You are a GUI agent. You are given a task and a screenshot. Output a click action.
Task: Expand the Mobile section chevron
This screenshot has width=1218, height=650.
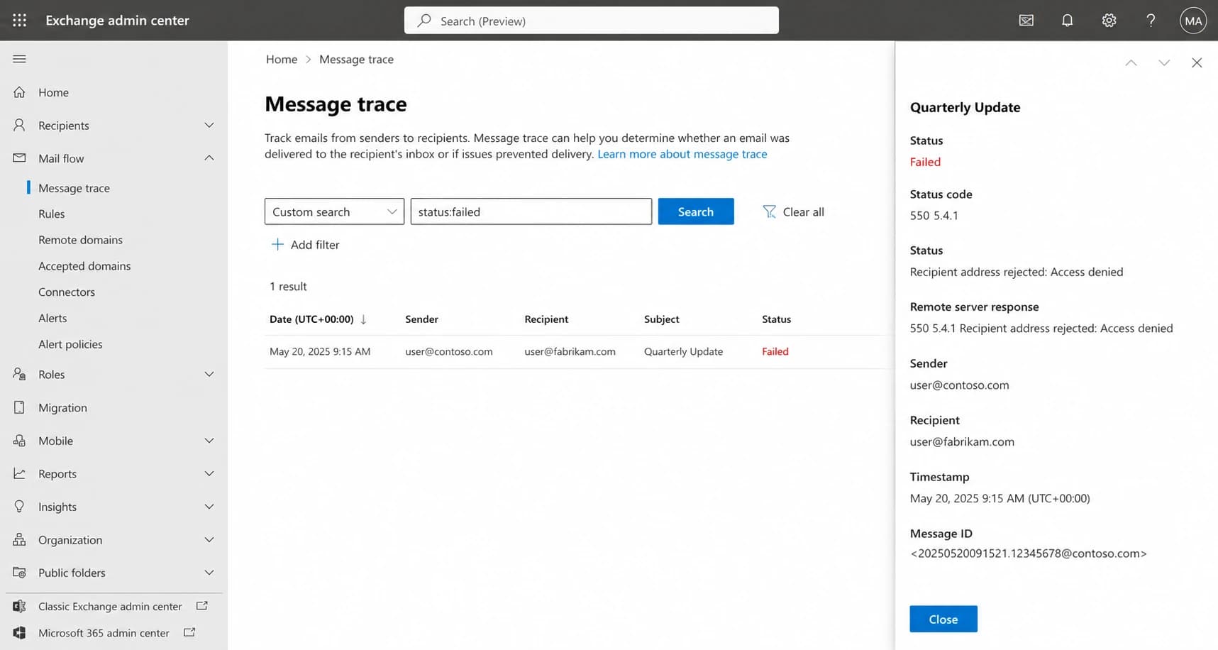click(209, 441)
